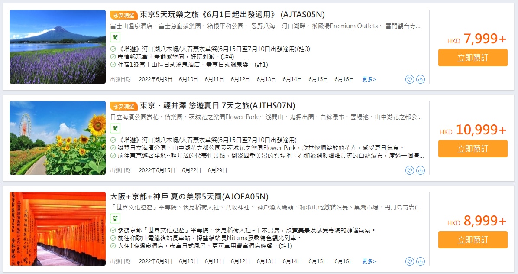
Task: Book the HKD 10,999 Karuizawa tour now
Action: (473, 149)
